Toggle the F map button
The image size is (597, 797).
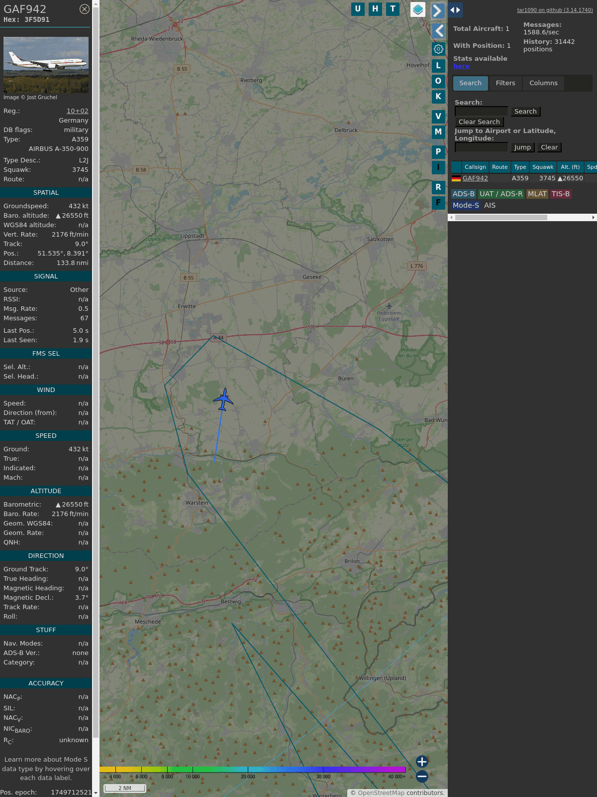(438, 203)
